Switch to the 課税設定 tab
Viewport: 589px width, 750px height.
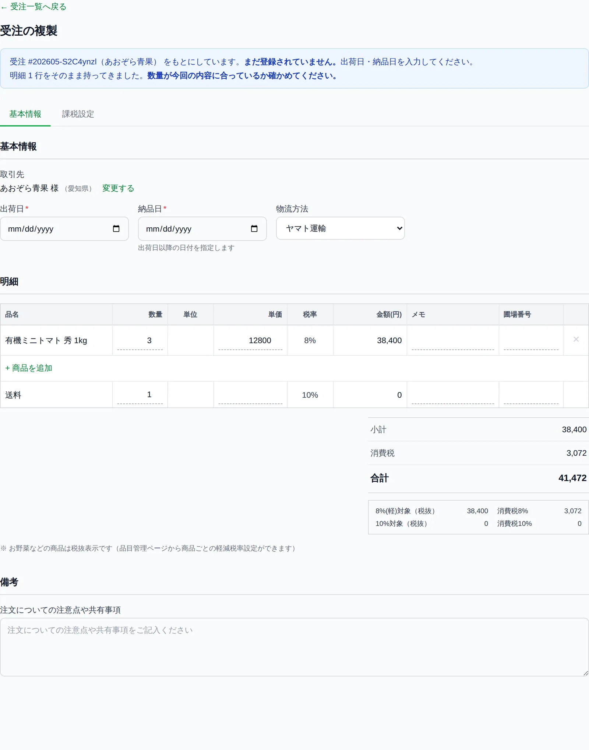point(78,114)
